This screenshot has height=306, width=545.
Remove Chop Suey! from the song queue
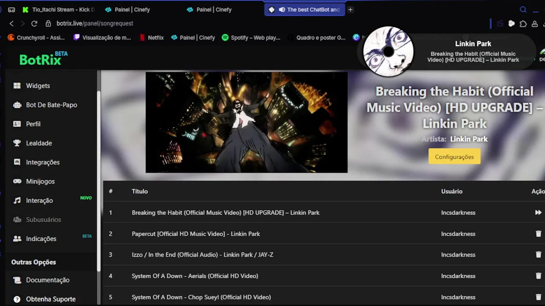(538, 297)
